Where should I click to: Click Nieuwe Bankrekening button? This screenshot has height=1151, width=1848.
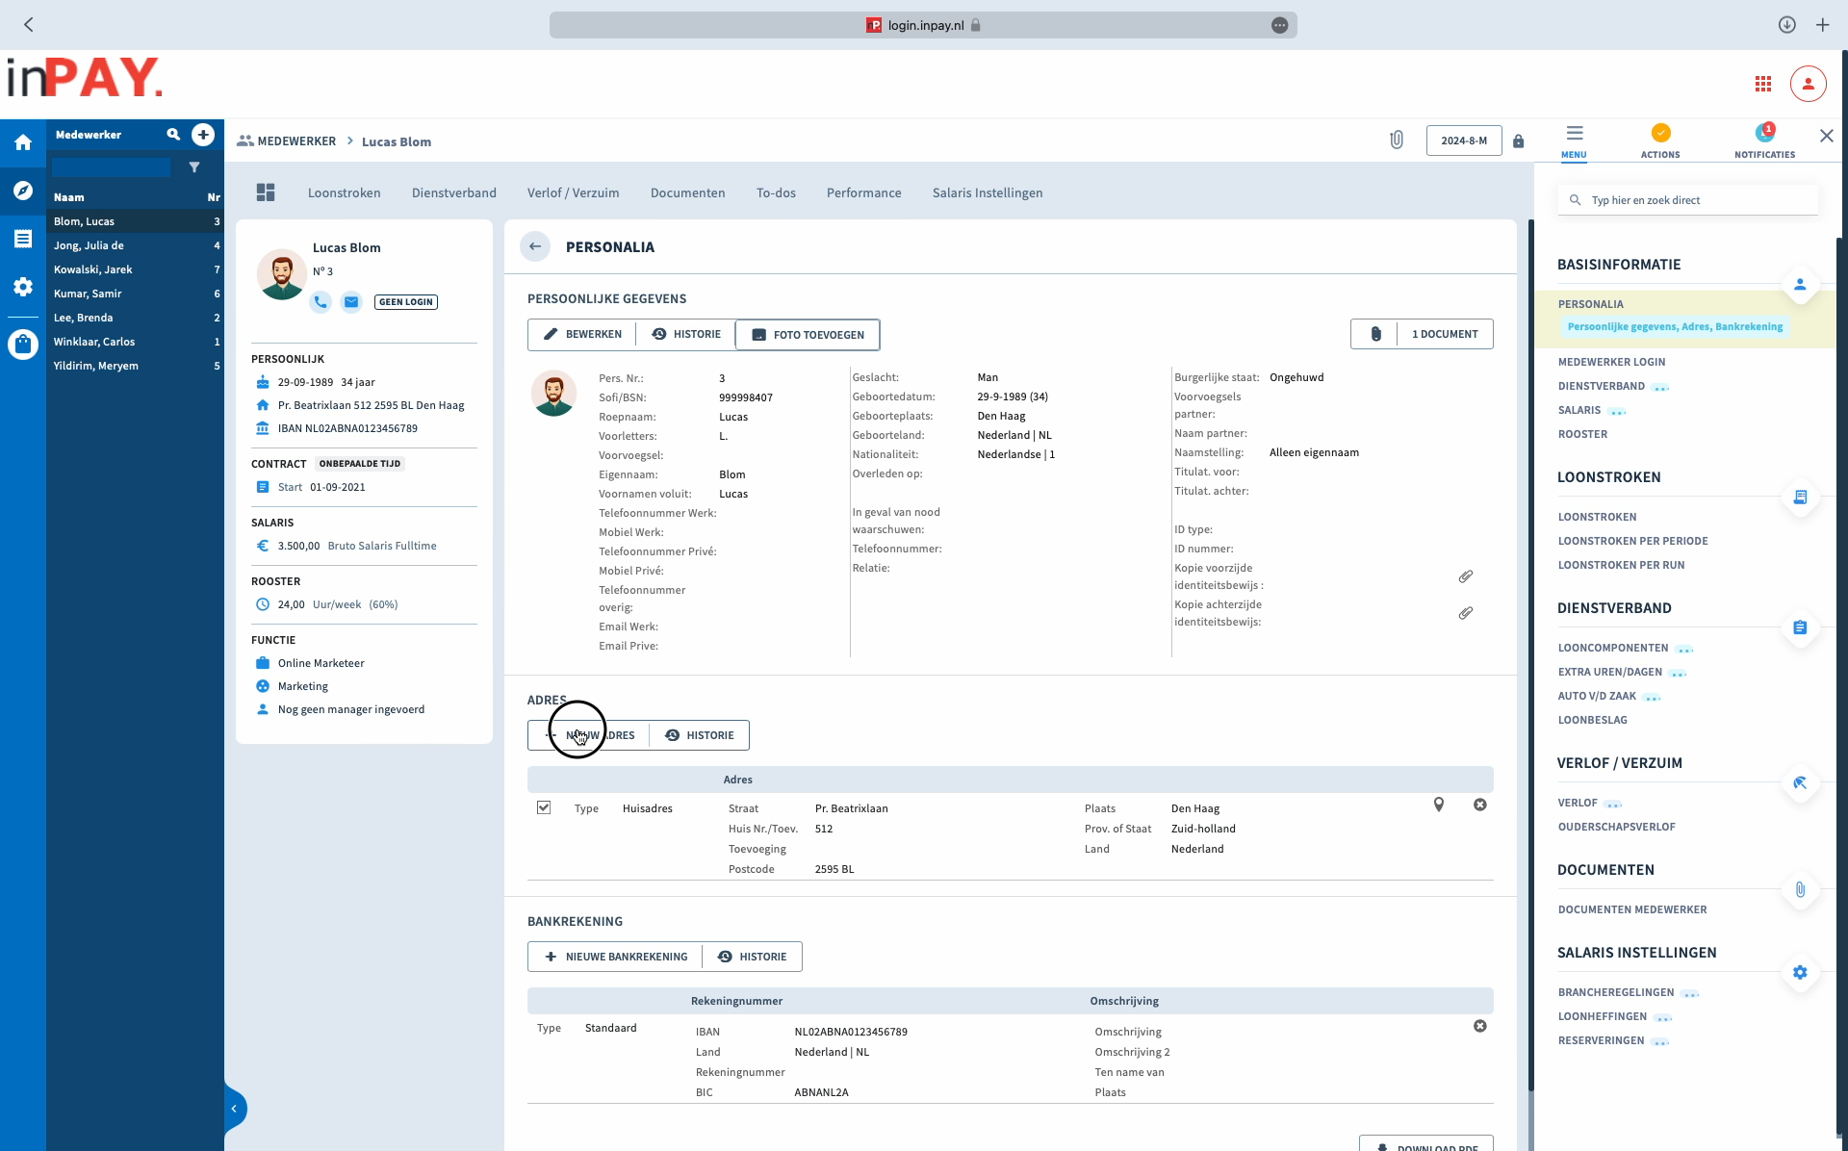point(616,957)
